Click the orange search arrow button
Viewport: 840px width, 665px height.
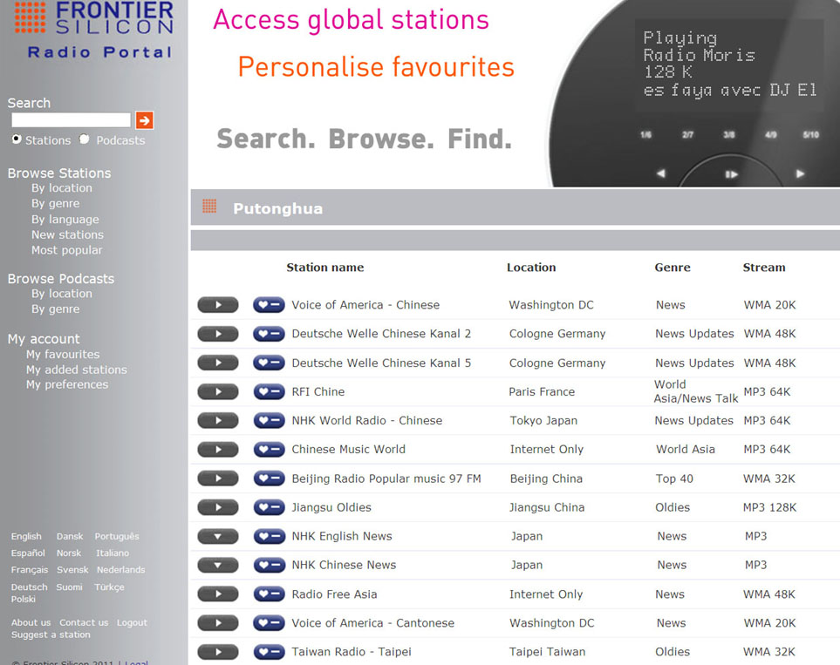(144, 120)
